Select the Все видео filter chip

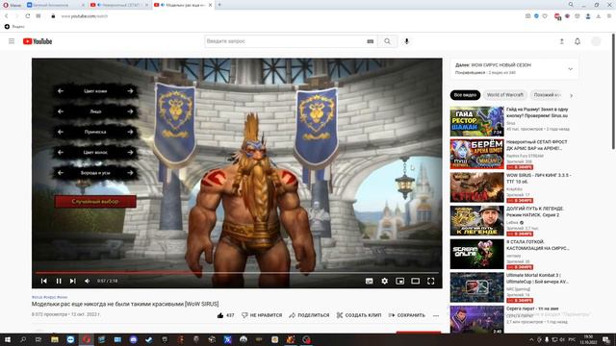click(x=465, y=95)
